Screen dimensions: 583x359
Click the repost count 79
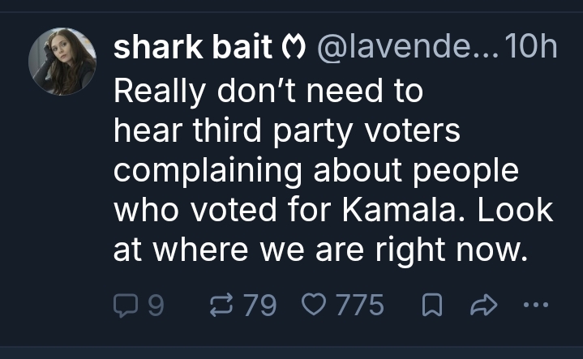tap(260, 306)
